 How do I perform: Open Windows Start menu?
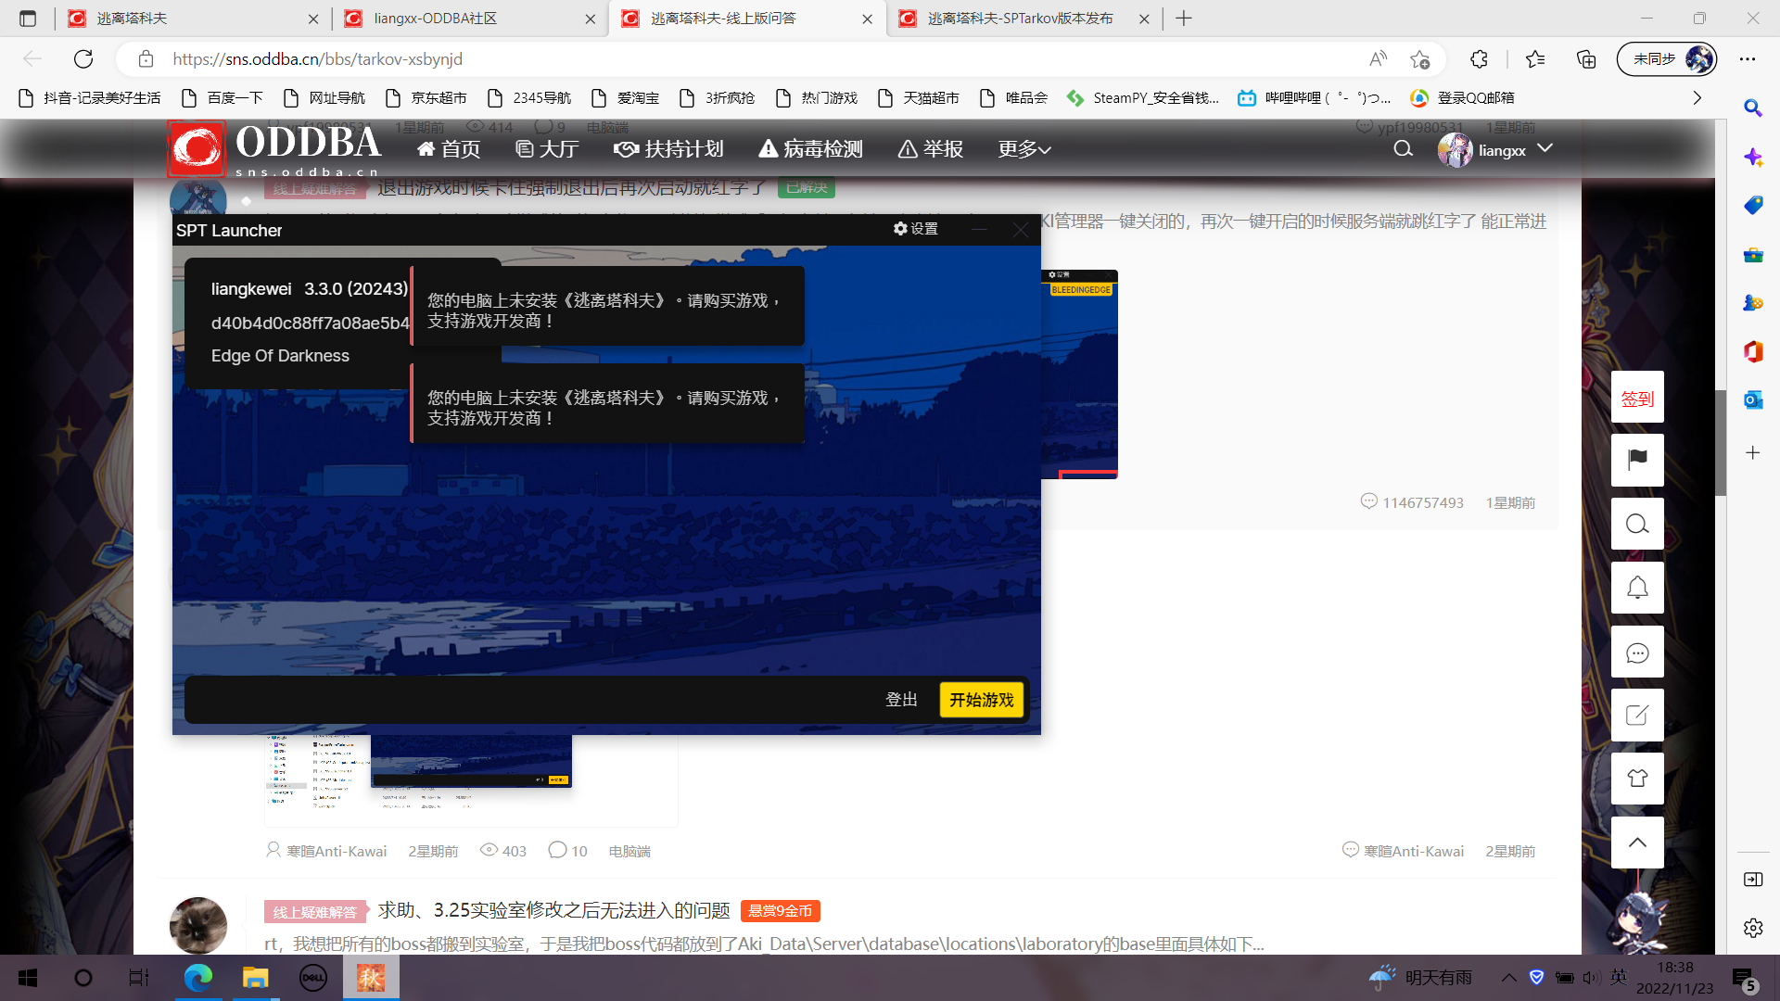(28, 978)
